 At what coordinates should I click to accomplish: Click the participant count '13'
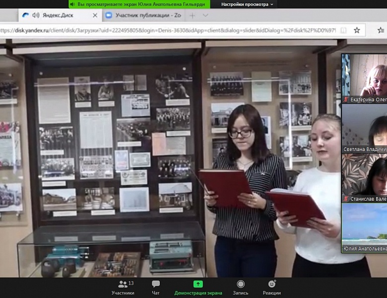pyautogui.click(x=131, y=283)
